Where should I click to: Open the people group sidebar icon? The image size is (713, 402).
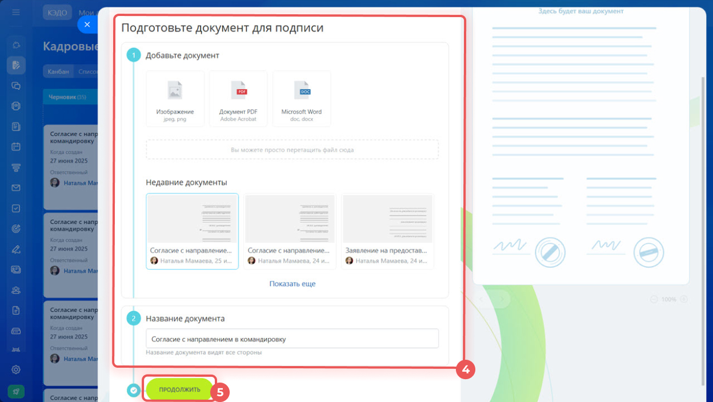pos(16,290)
